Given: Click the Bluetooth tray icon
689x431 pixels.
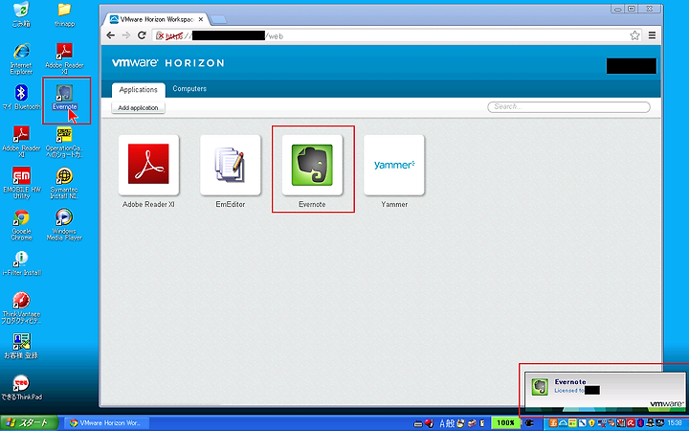Looking at the screenshot, I should pos(640,423).
